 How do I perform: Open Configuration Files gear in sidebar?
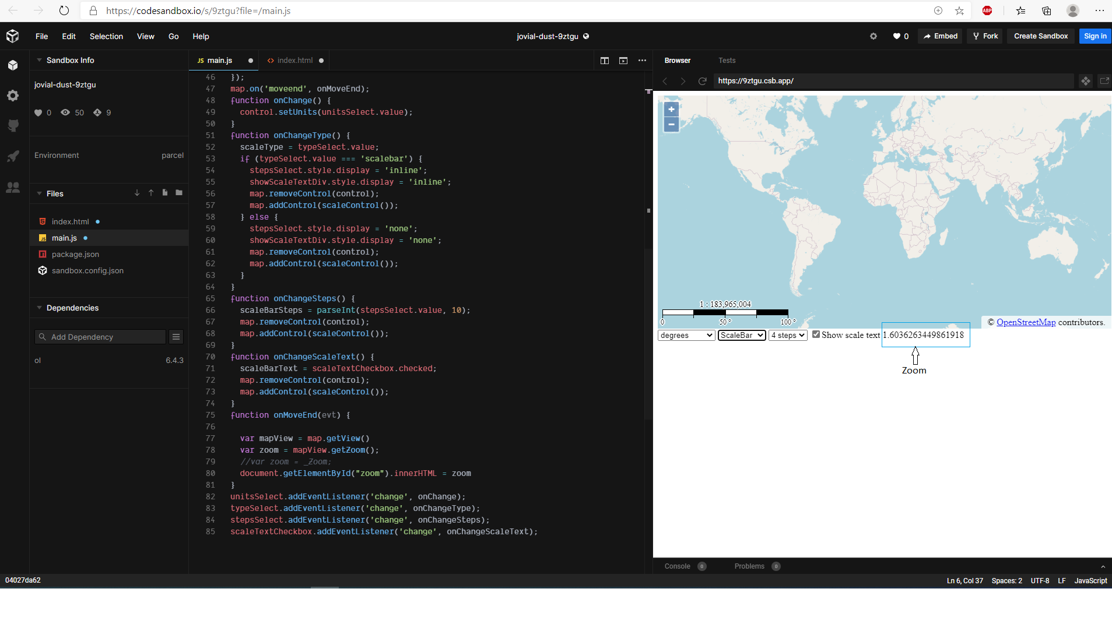coord(13,96)
